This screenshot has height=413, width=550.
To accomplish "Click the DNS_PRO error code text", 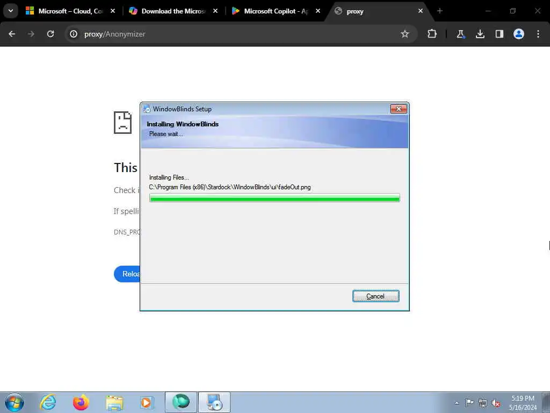I will click(x=127, y=232).
